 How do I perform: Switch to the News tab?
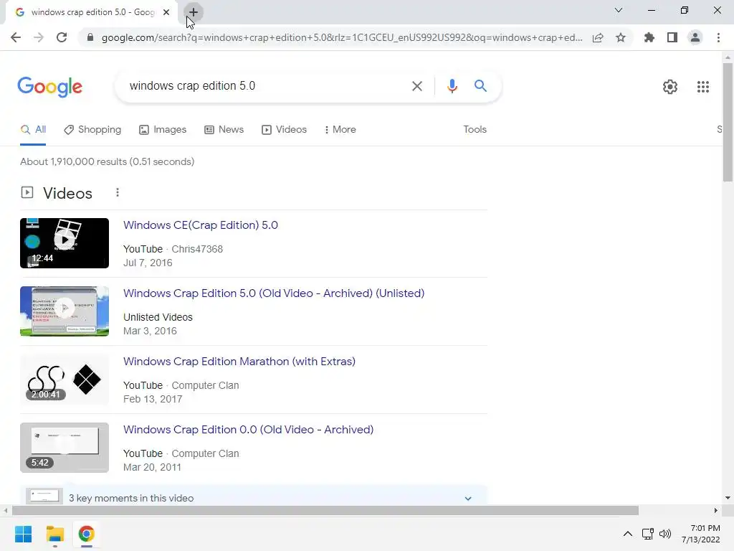pyautogui.click(x=224, y=130)
